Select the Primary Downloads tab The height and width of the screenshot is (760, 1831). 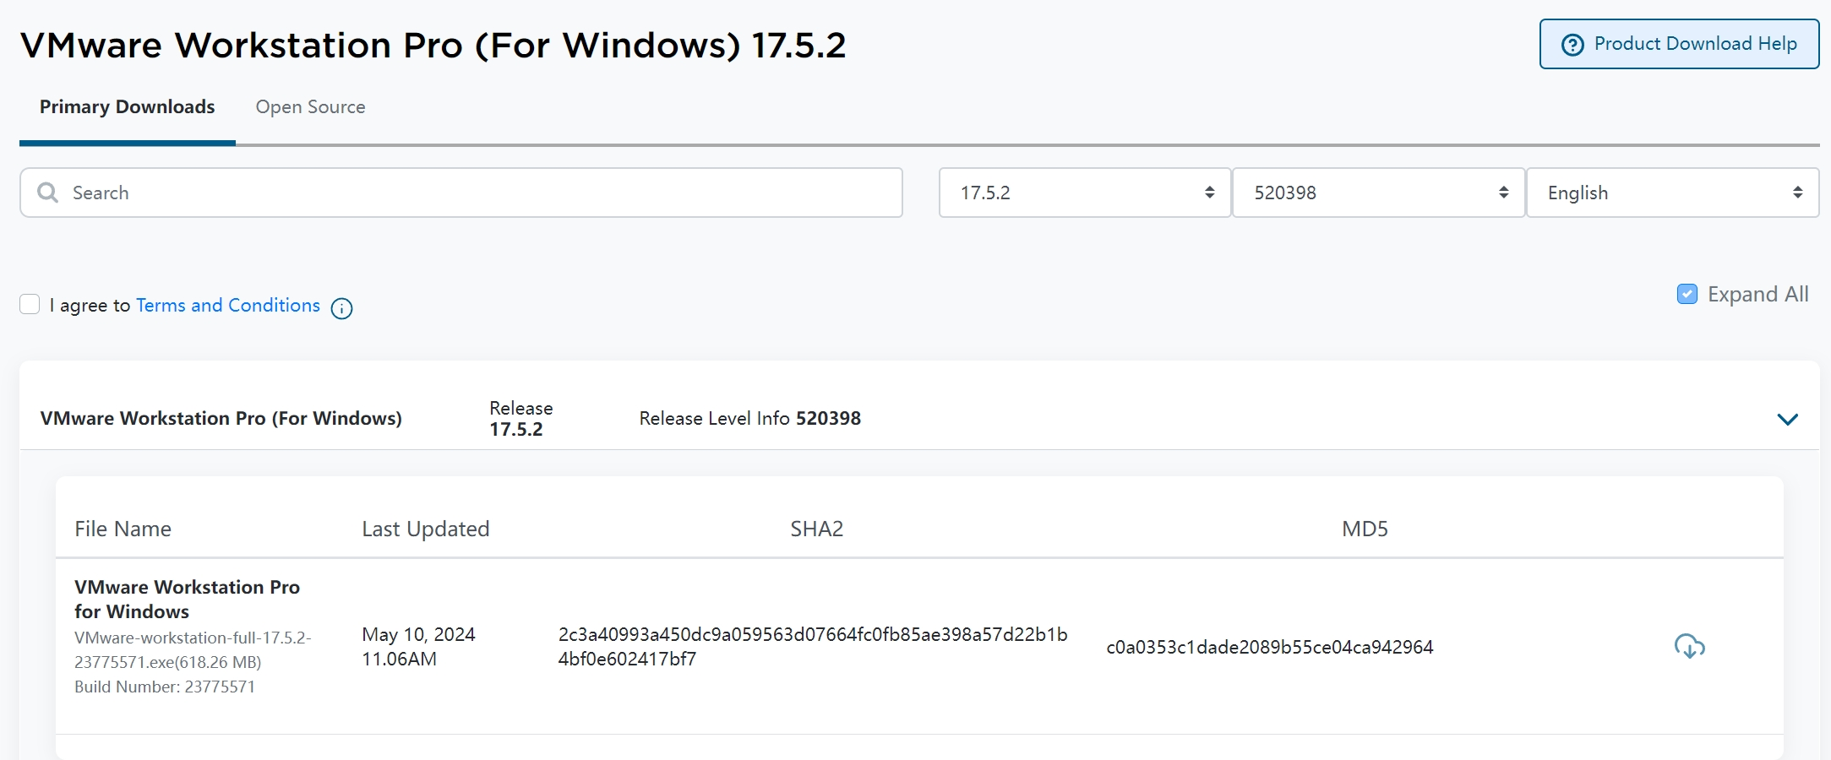coord(126,107)
